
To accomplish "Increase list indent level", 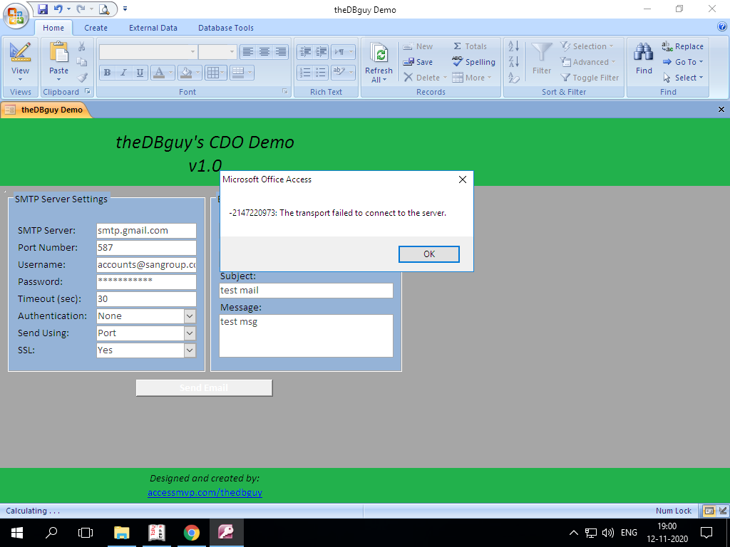I will [x=321, y=51].
